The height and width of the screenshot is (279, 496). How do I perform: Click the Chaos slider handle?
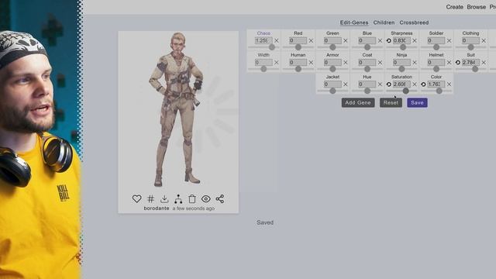272,47
